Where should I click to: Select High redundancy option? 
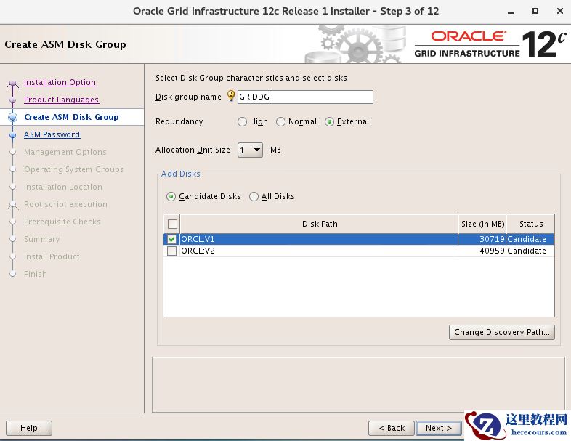[242, 121]
